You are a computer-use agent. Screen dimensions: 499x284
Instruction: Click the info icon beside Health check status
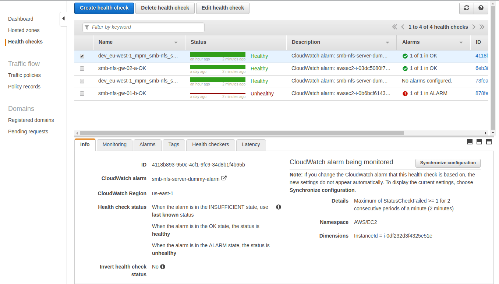pos(279,207)
